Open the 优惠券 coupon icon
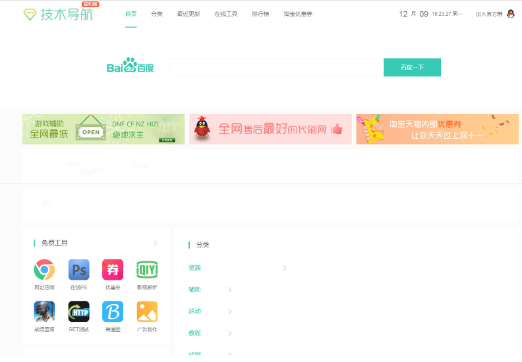 coord(113,270)
